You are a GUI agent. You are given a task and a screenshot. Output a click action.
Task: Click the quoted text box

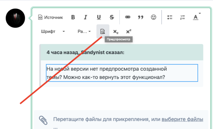[122, 73]
